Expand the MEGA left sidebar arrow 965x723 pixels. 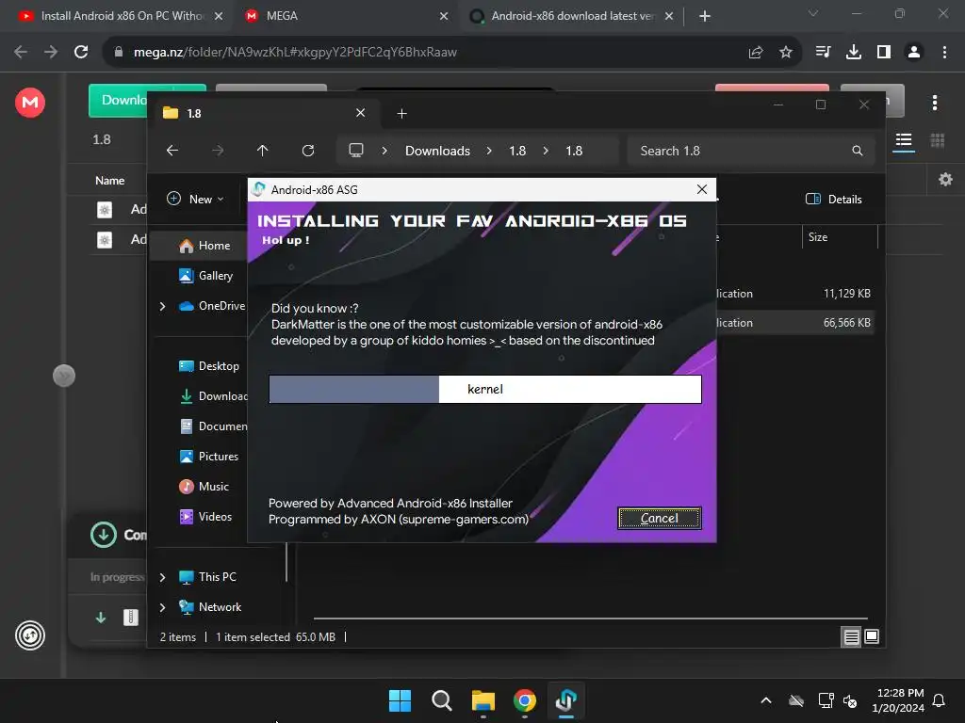click(64, 376)
